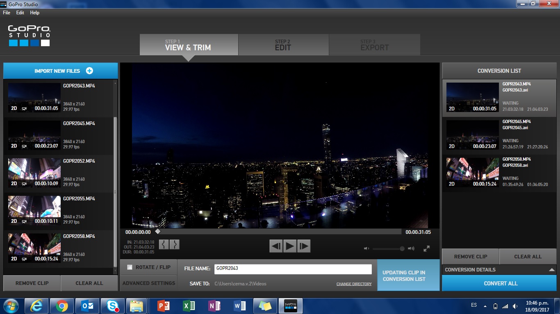The image size is (560, 314).
Task: Play the video preview
Action: (x=290, y=246)
